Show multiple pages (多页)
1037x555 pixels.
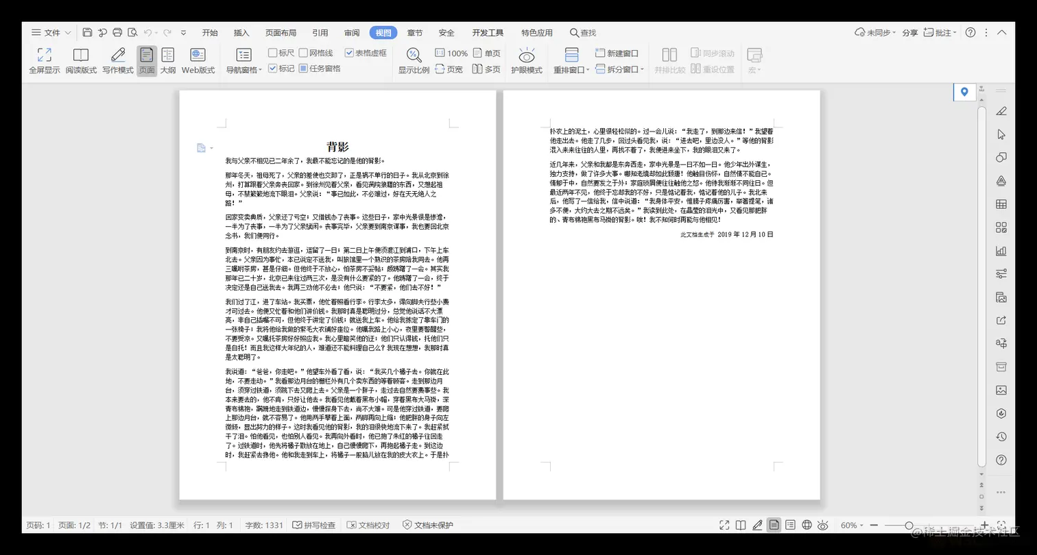(x=486, y=69)
